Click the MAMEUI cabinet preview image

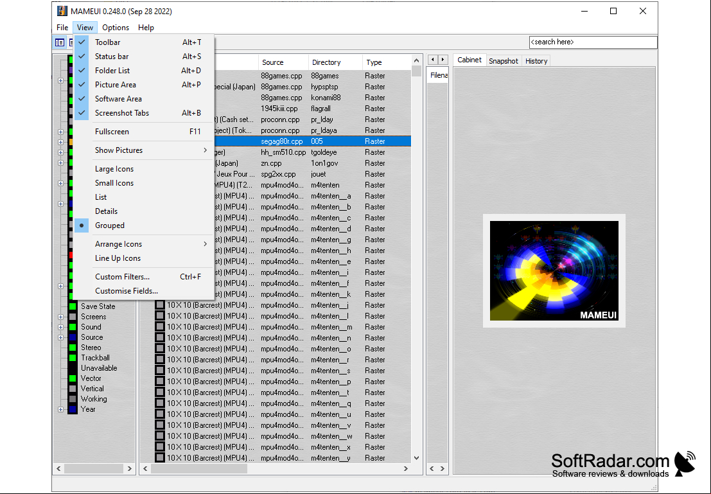(x=554, y=271)
